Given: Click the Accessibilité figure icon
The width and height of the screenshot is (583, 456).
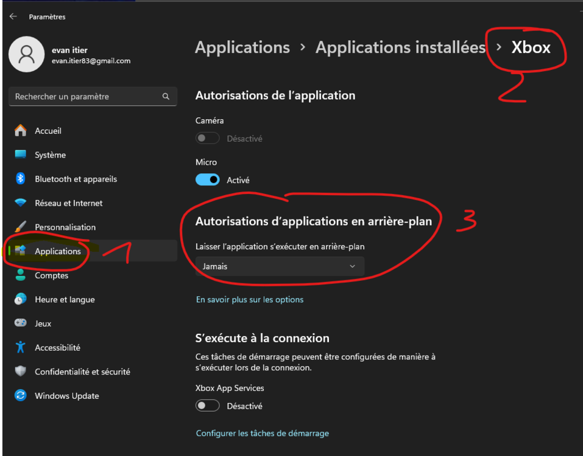Looking at the screenshot, I should 21,347.
